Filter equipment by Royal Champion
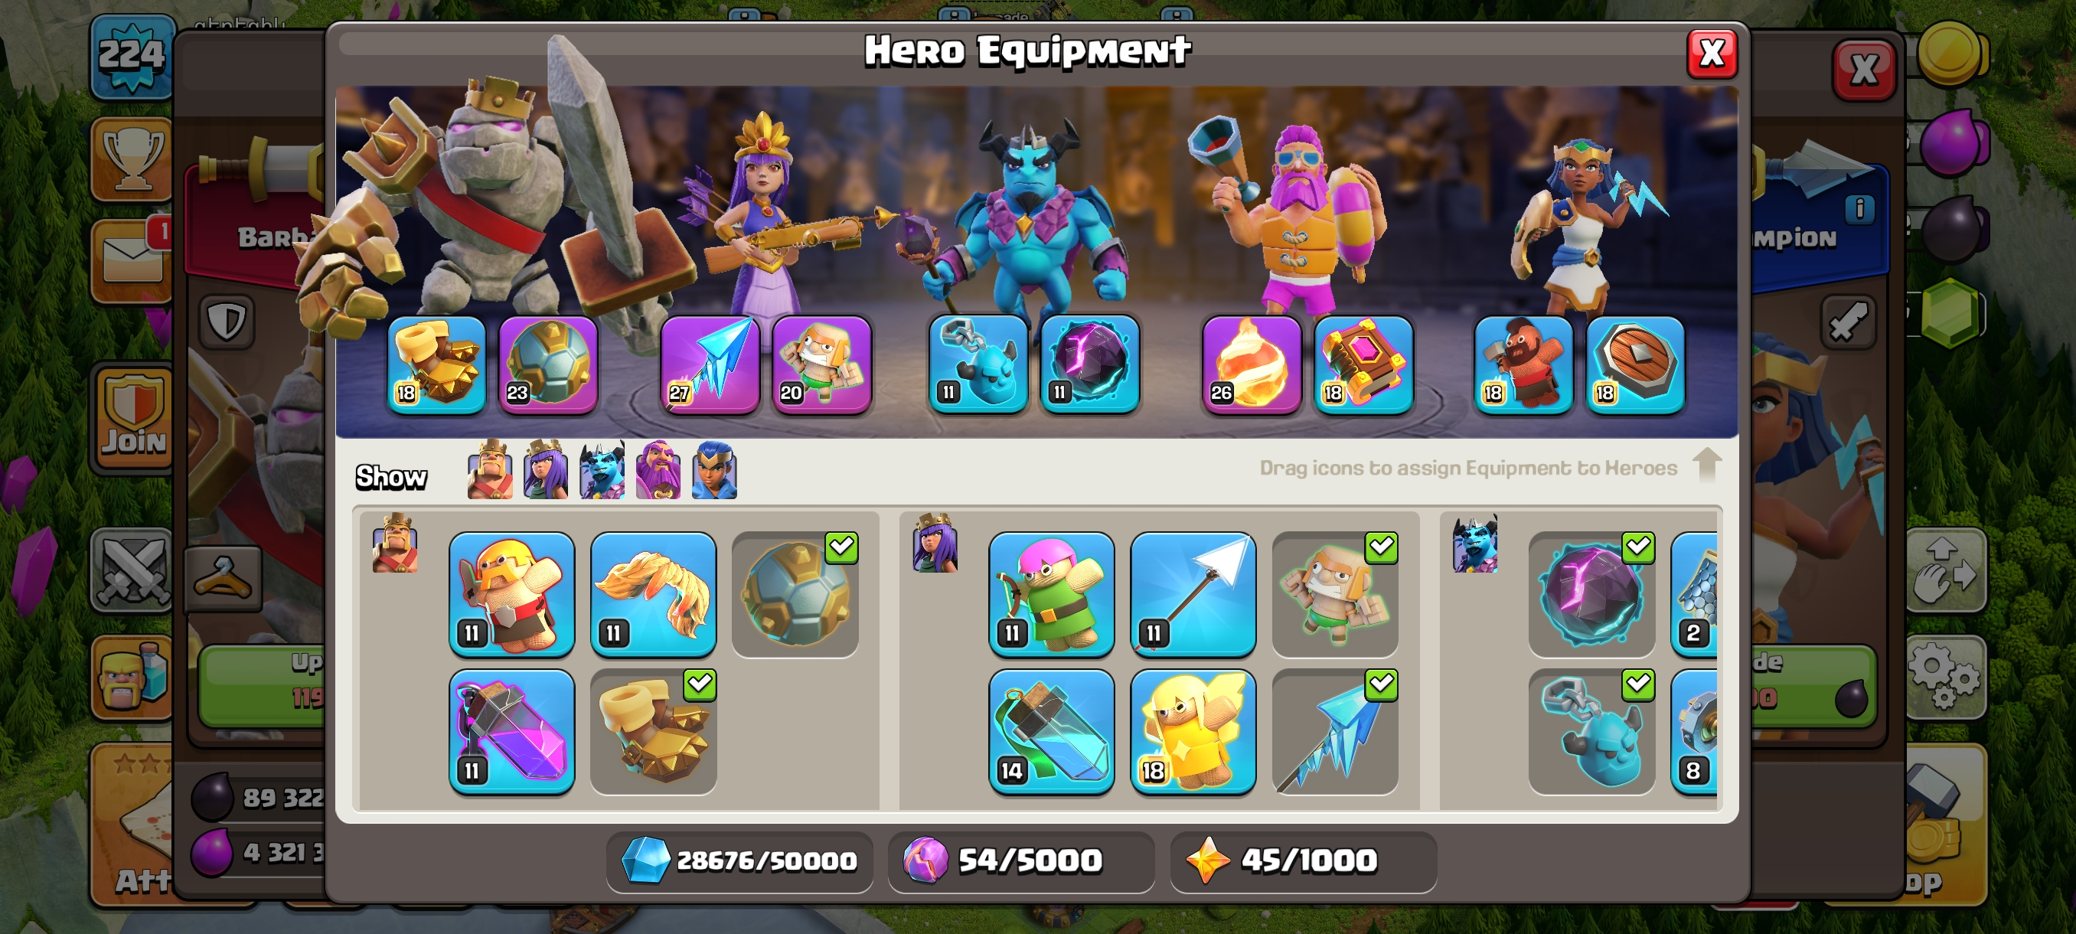 [x=714, y=470]
